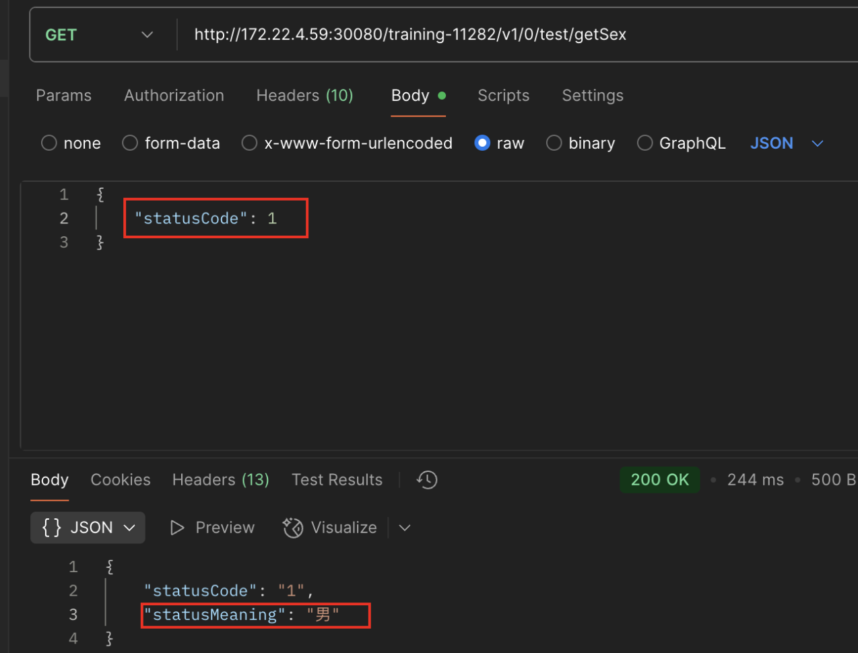Select the form-data radio option
This screenshot has height=653, width=858.
[x=130, y=143]
